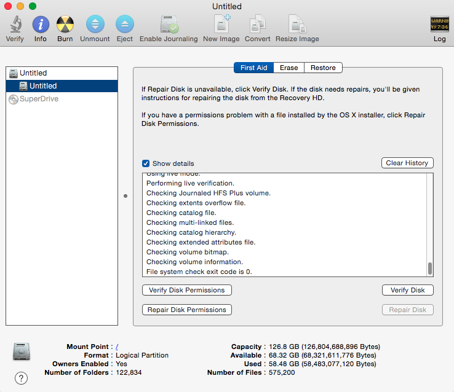The width and height of the screenshot is (454, 392).
Task: Click the Capacity value 126.8 GB
Action: click(x=324, y=347)
